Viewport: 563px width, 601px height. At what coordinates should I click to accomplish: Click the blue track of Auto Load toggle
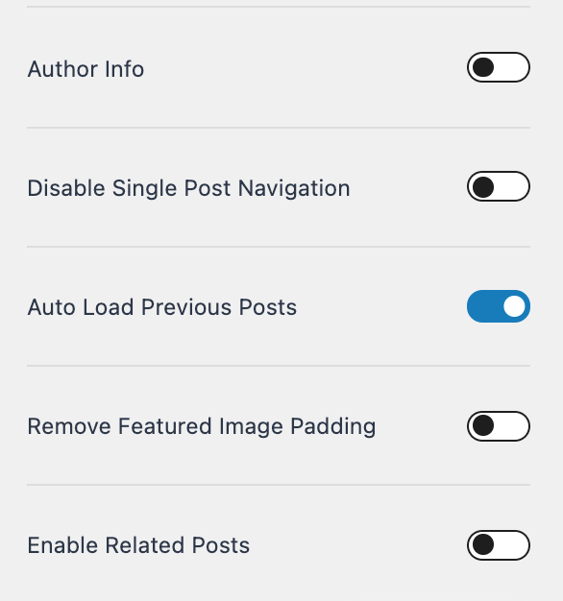click(485, 306)
